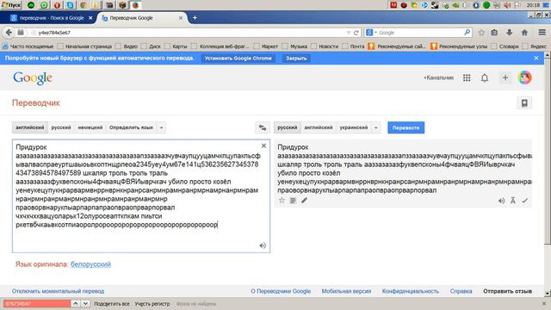Toggle Учесть регистр match case option
The image size is (551, 310).
click(x=152, y=304)
